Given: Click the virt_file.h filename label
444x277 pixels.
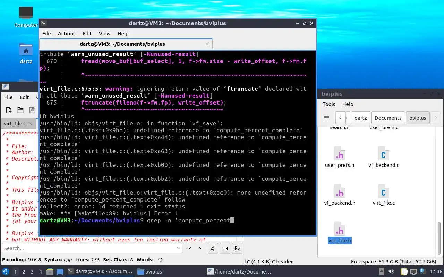Looking at the screenshot, I should pyautogui.click(x=340, y=241).
